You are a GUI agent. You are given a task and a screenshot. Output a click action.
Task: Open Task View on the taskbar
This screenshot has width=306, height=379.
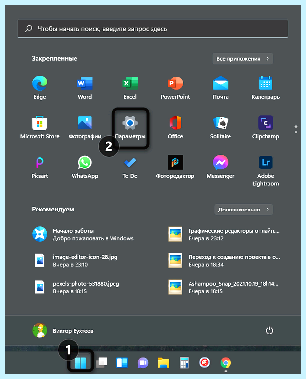coord(102,363)
